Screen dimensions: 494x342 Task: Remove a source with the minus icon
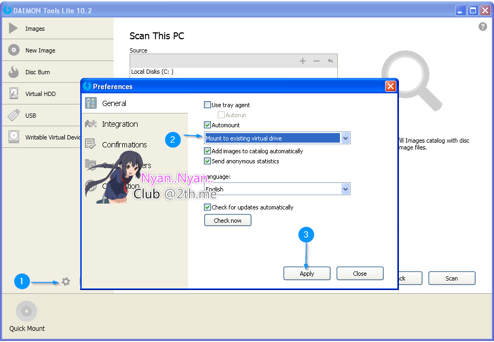[316, 61]
